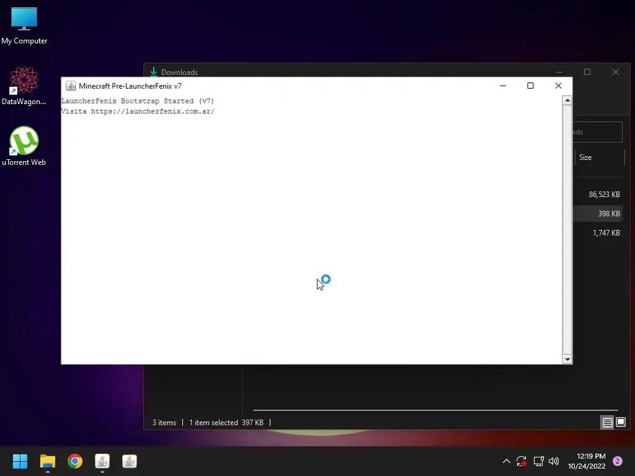
Task: Open notification center badge
Action: [x=618, y=461]
